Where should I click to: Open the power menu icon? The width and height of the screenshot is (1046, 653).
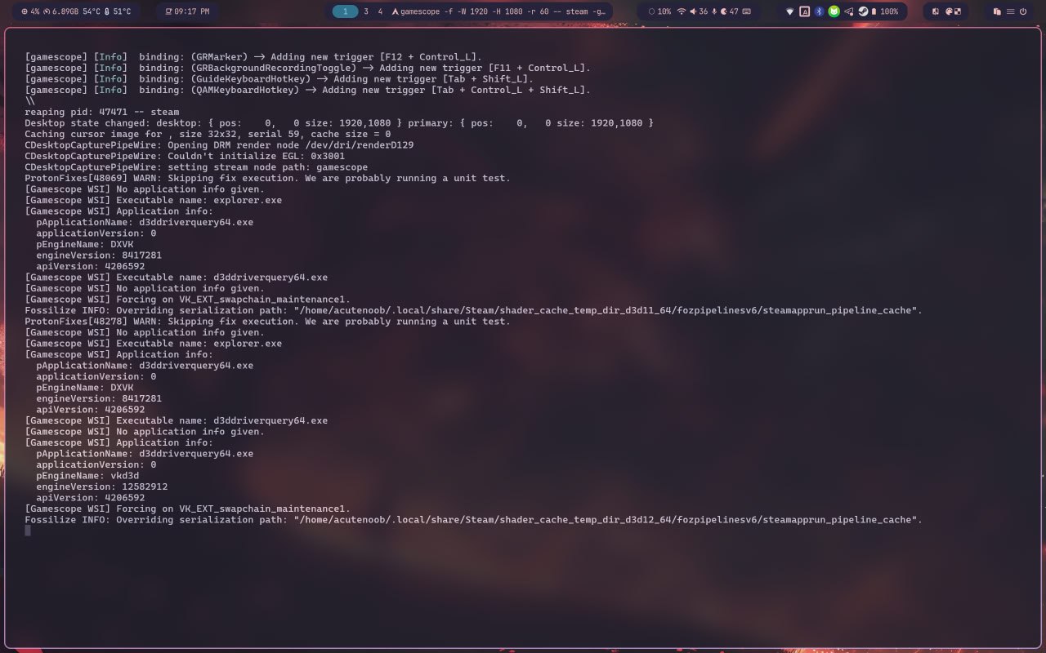[1022, 11]
